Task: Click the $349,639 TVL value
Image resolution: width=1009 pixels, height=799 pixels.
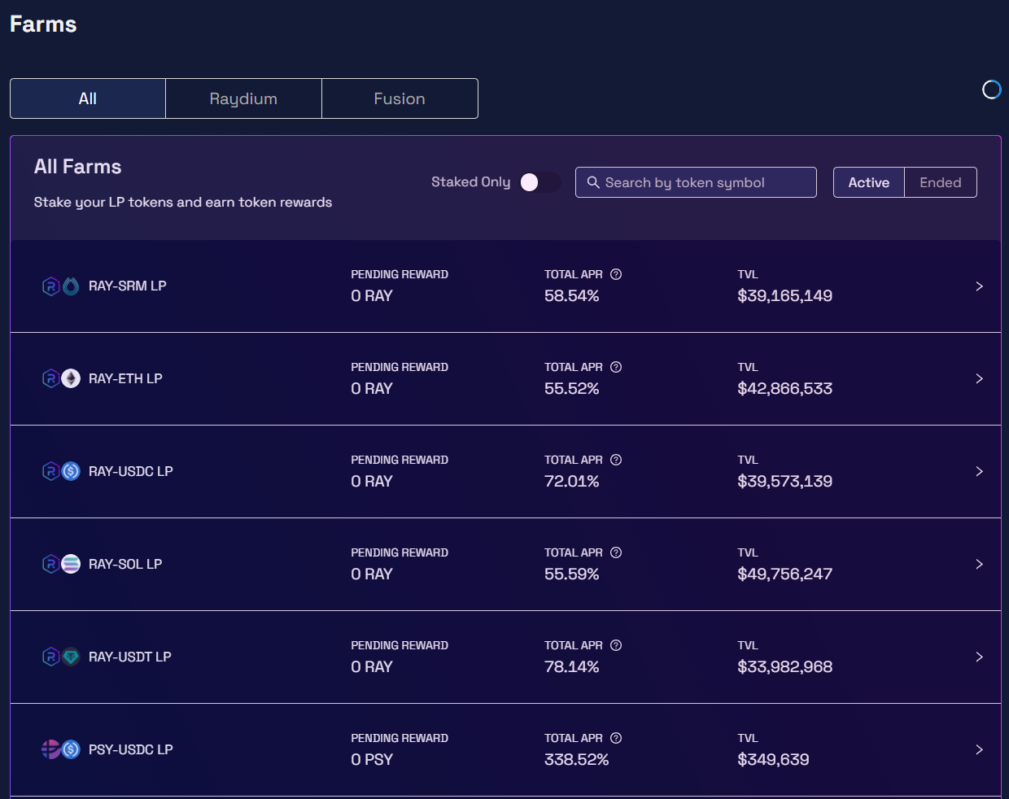Action: click(773, 760)
